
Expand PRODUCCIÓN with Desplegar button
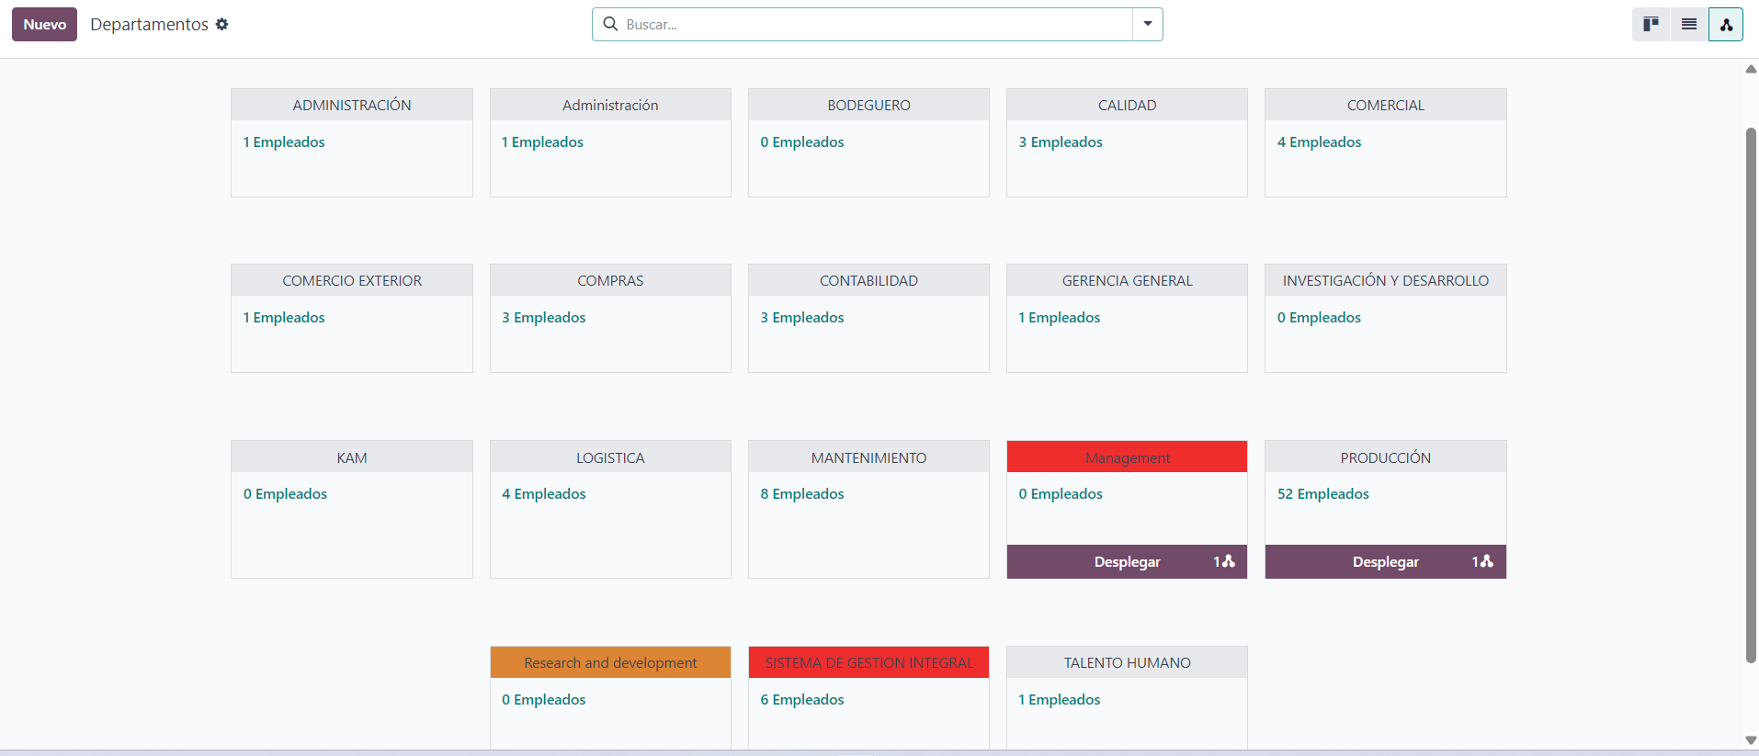click(1384, 562)
